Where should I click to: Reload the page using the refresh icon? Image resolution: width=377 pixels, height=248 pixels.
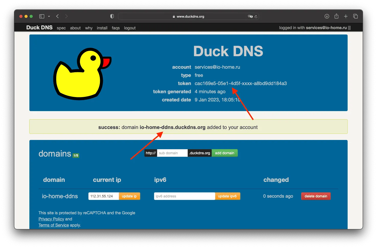pos(256,17)
